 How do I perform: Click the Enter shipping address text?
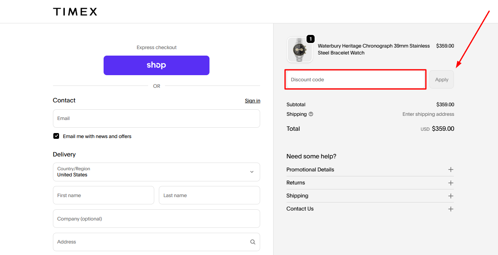[428, 114]
